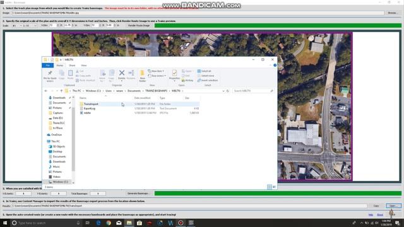Click the Bandicam record icon on taskbar
The width and height of the screenshot is (404, 227).
(x=181, y=223)
